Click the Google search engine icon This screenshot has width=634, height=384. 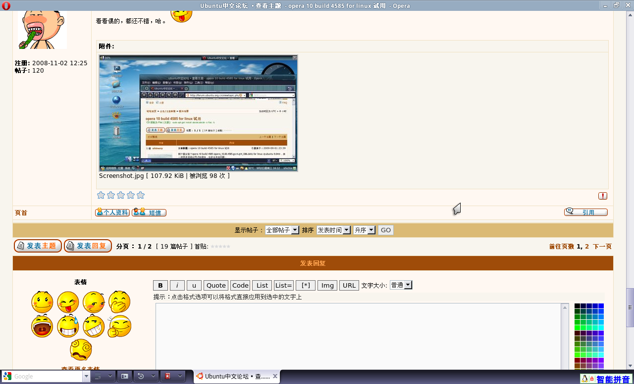pos(7,376)
